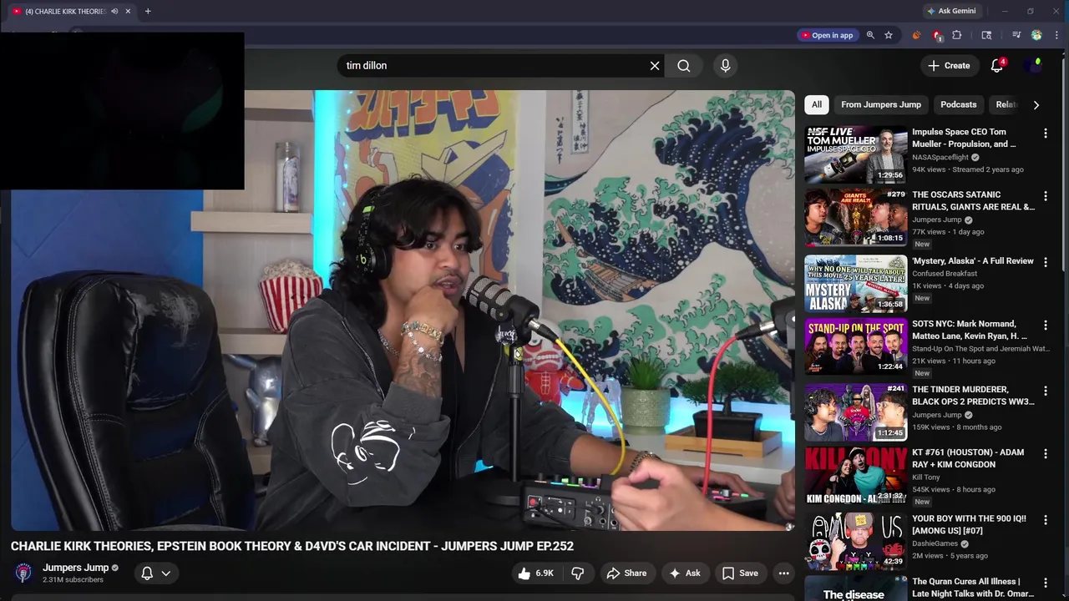Open Chrome profile avatar

(x=1036, y=35)
